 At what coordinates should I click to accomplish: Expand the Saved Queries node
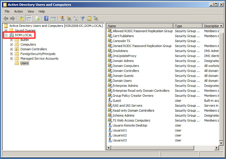pos(6,30)
